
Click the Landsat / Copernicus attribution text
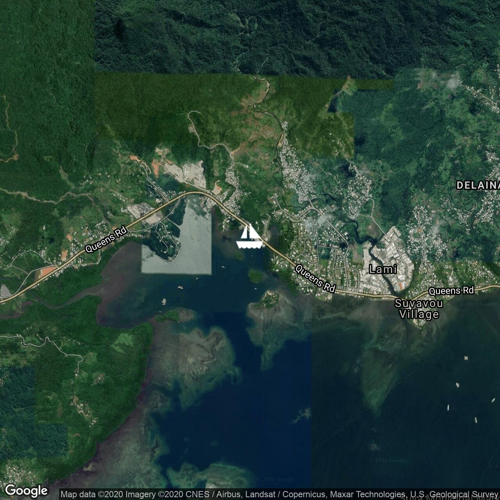click(295, 495)
